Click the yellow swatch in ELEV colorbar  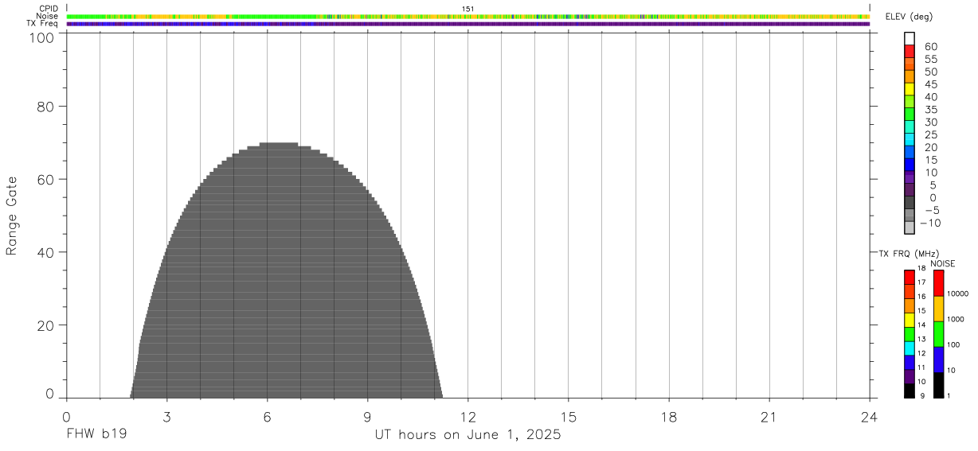(910, 89)
